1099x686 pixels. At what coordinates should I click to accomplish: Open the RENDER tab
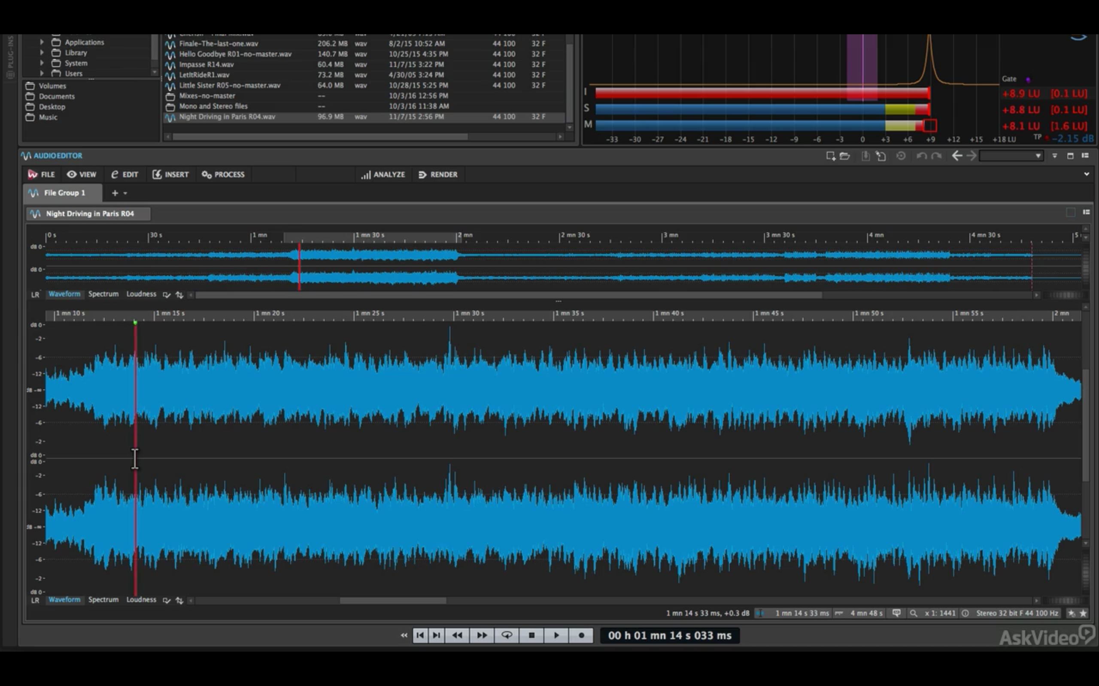tap(438, 175)
